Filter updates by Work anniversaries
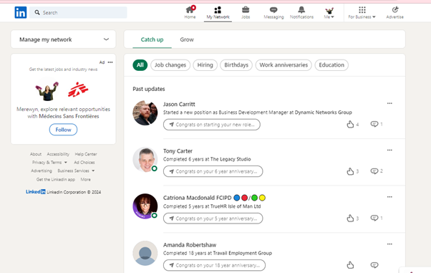This screenshot has width=431, height=273. pos(284,65)
